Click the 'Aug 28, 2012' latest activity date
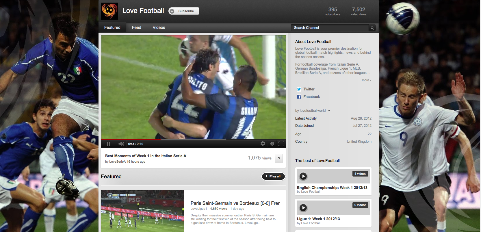Viewport: 481px width, 232px height. point(361,118)
